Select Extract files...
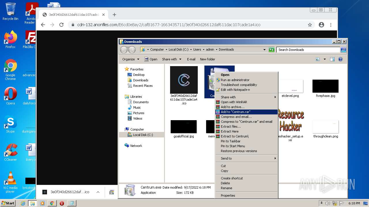This screenshot has height=207, width=369. click(246, 126)
